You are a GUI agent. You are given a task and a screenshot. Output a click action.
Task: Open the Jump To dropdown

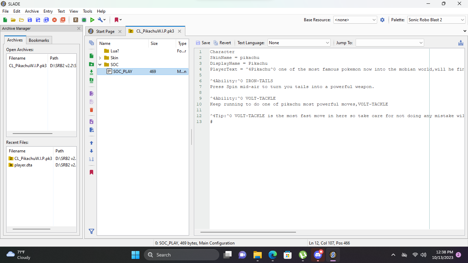pos(390,43)
